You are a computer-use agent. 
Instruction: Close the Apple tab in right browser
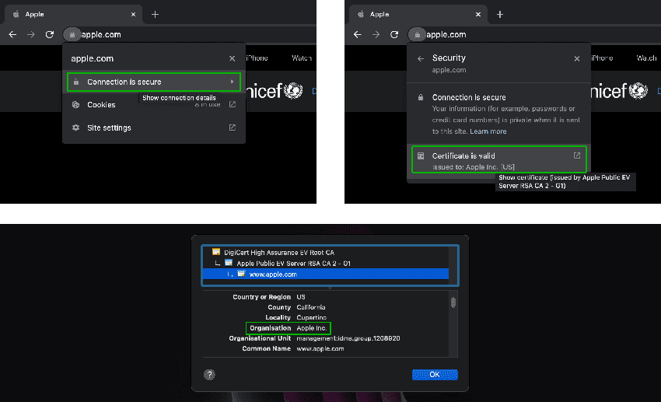478,14
